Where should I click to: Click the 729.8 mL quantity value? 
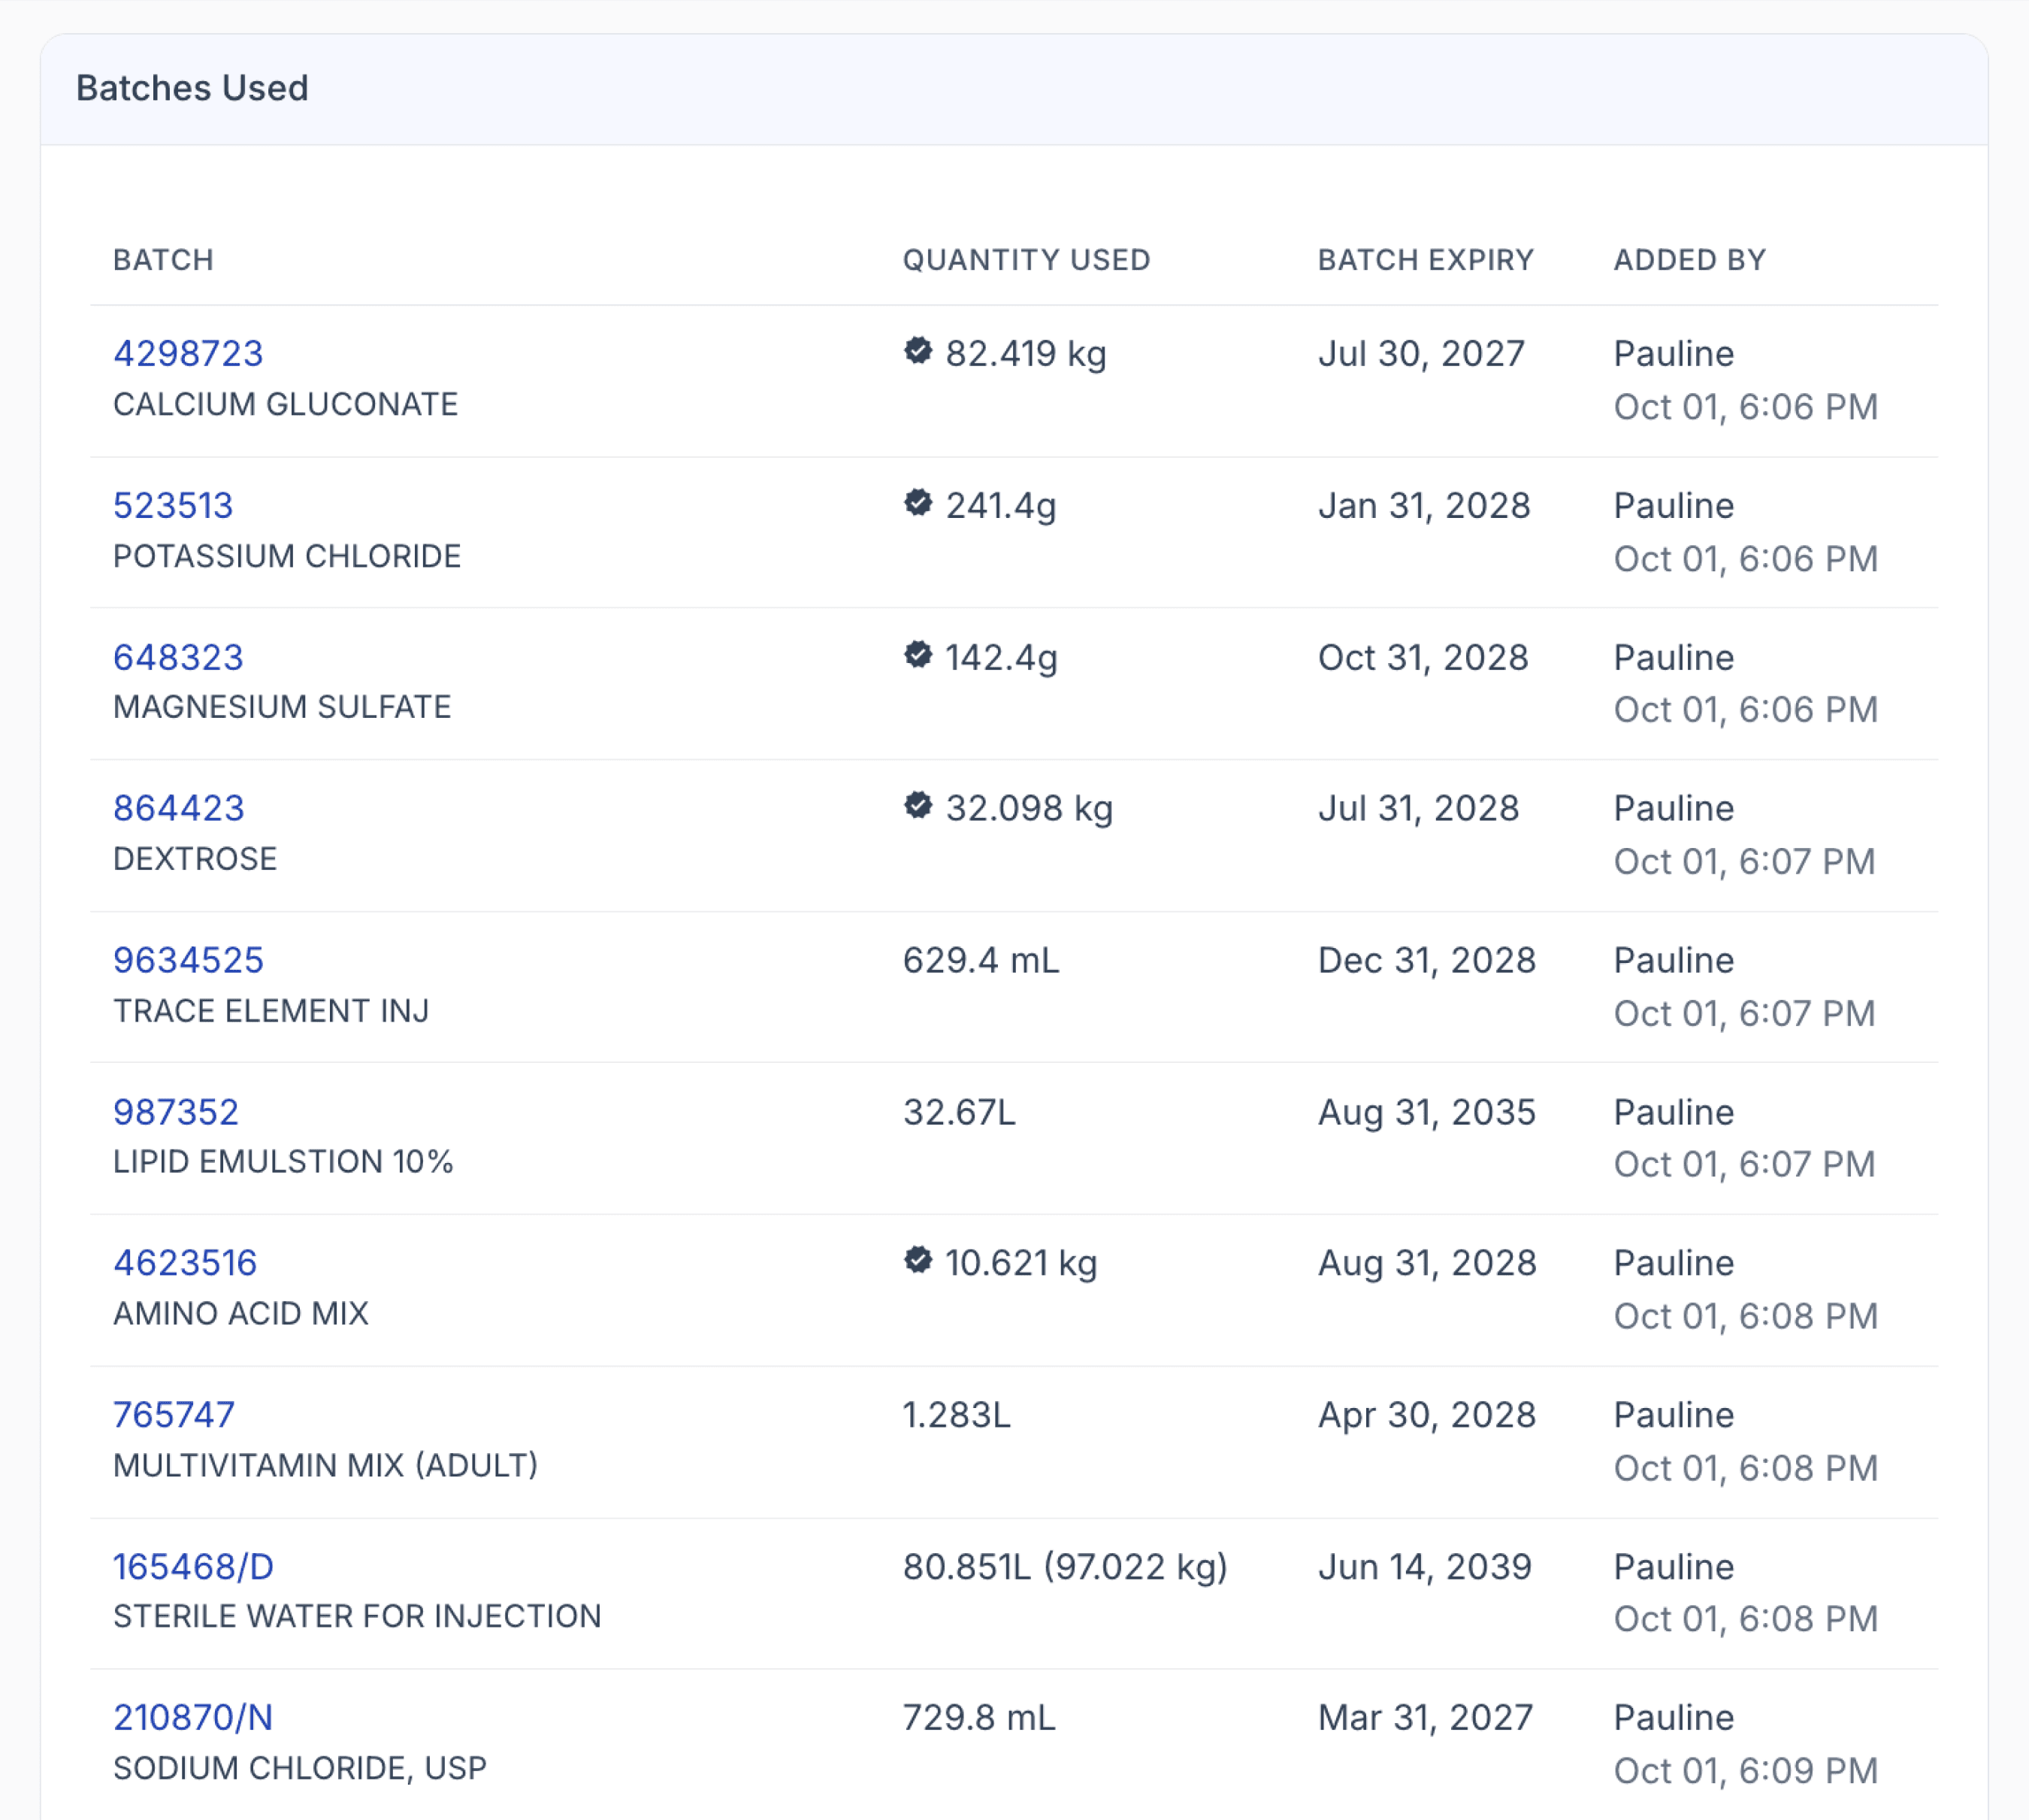click(x=978, y=1719)
